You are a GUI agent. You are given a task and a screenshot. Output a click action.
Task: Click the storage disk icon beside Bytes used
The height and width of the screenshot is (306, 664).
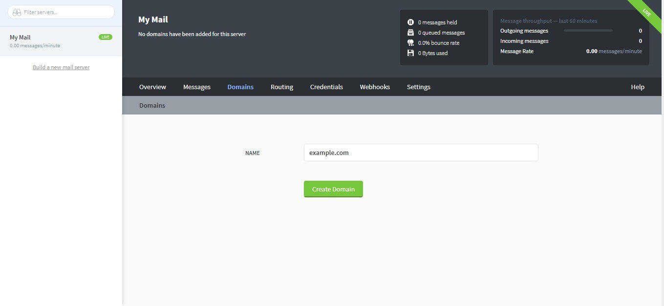[410, 53]
